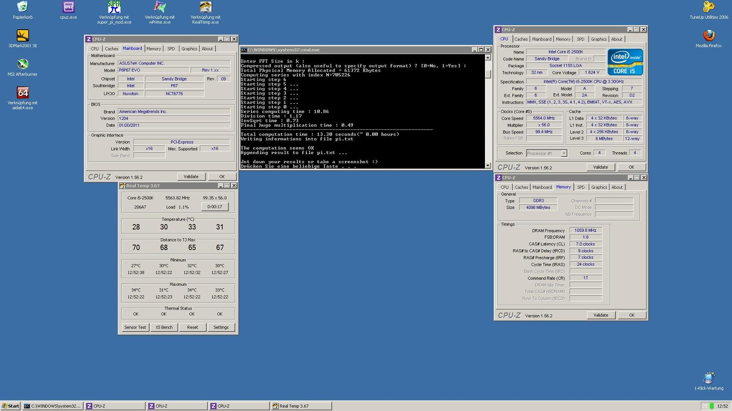This screenshot has width=732, height=411.
Task: Click Validate in CPU tab window
Action: click(x=600, y=167)
